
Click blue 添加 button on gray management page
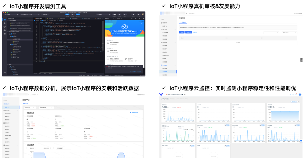pyautogui.click(x=182, y=32)
